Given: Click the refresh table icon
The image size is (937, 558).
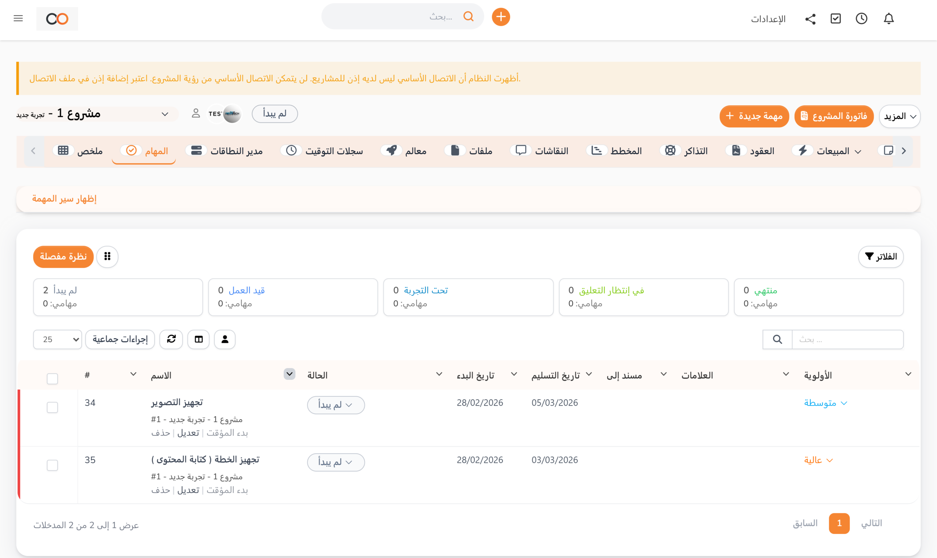Looking at the screenshot, I should tap(171, 339).
